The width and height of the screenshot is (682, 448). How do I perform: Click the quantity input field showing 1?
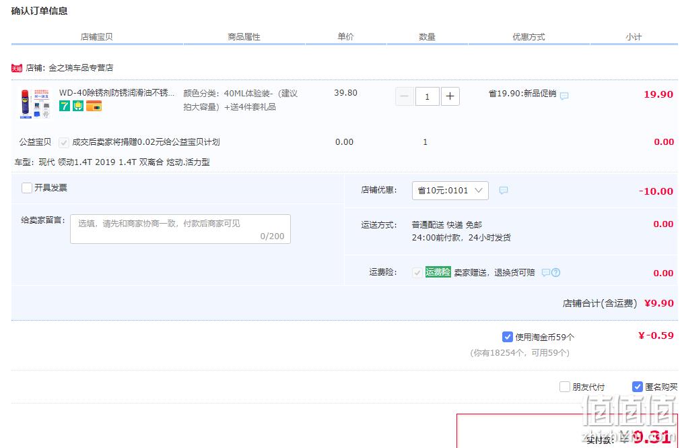pos(427,96)
